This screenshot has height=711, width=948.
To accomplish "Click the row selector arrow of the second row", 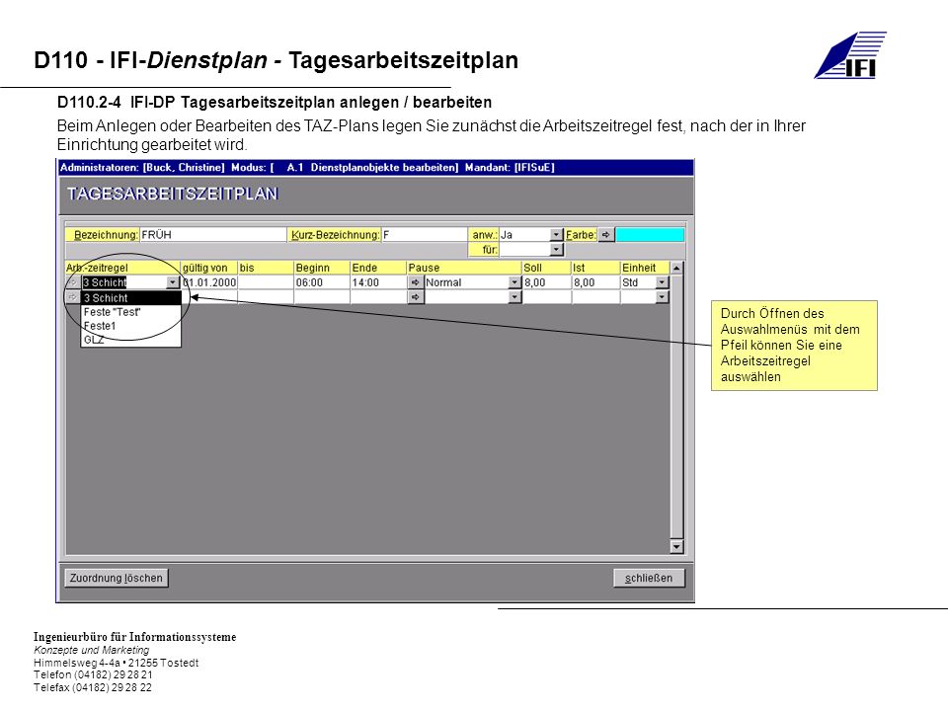I will click(72, 297).
